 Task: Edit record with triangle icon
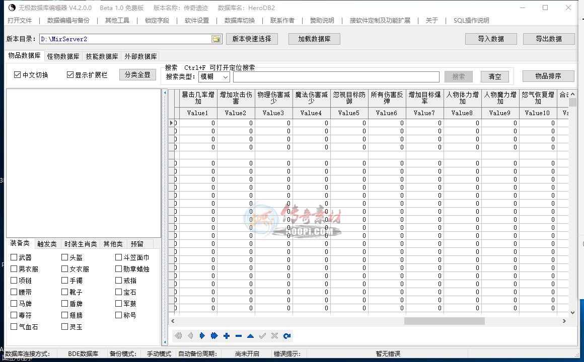[x=250, y=336]
